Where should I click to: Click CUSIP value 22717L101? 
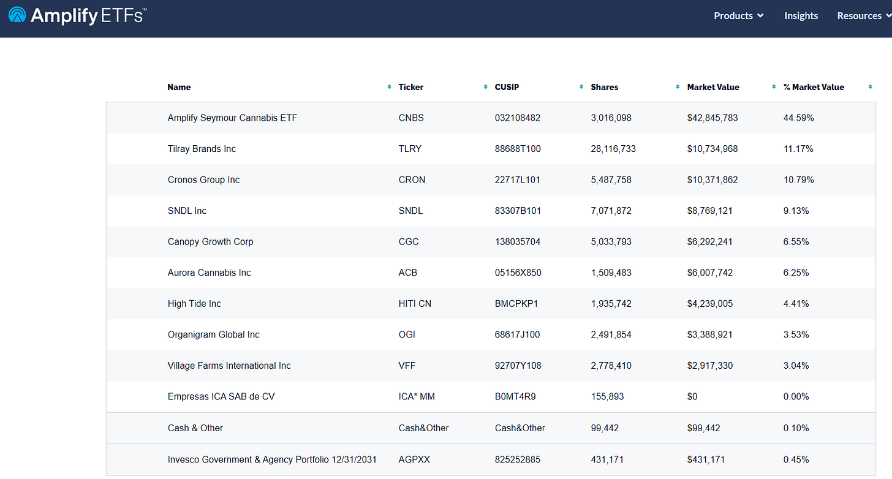tap(518, 180)
